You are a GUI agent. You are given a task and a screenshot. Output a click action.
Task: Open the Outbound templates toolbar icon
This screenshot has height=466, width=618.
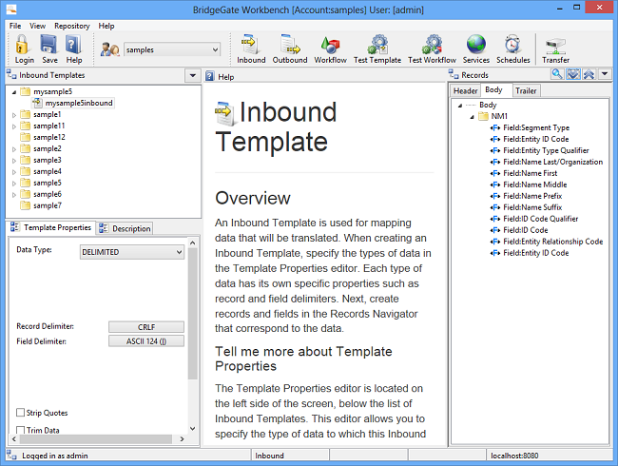point(290,44)
